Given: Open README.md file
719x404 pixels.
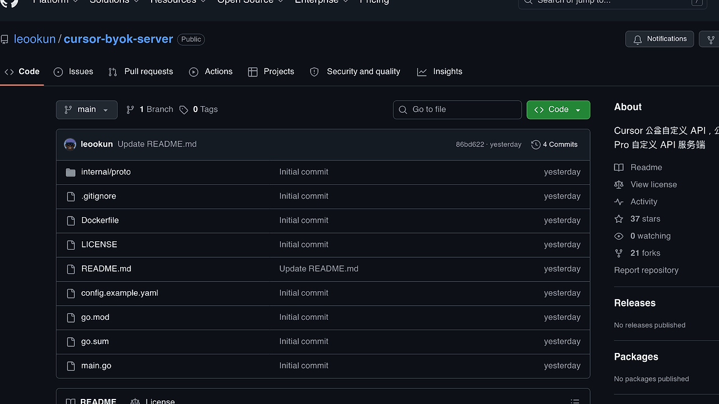Looking at the screenshot, I should [x=106, y=268].
